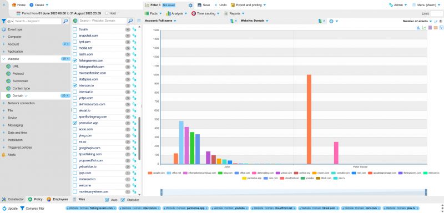Select the orange color swatch chart option
444x213 pixels.
[x=436, y=27]
